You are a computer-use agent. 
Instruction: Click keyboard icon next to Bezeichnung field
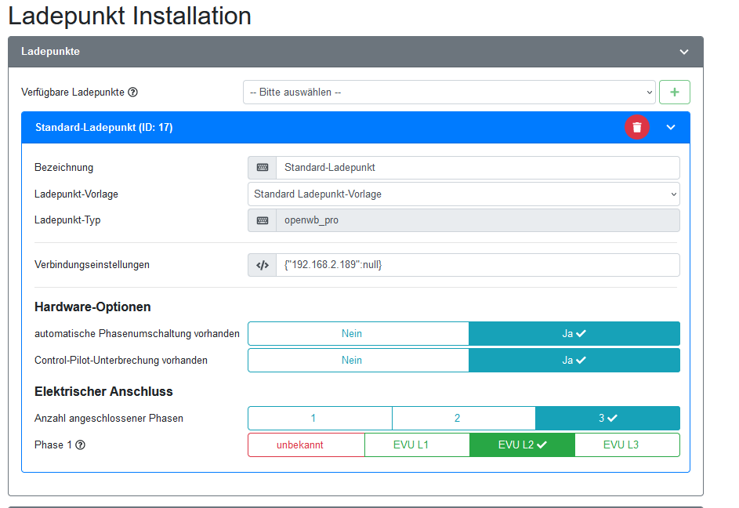coord(263,168)
